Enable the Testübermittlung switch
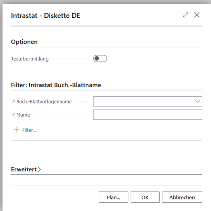Screen dimensions: 211x211 coord(100,59)
